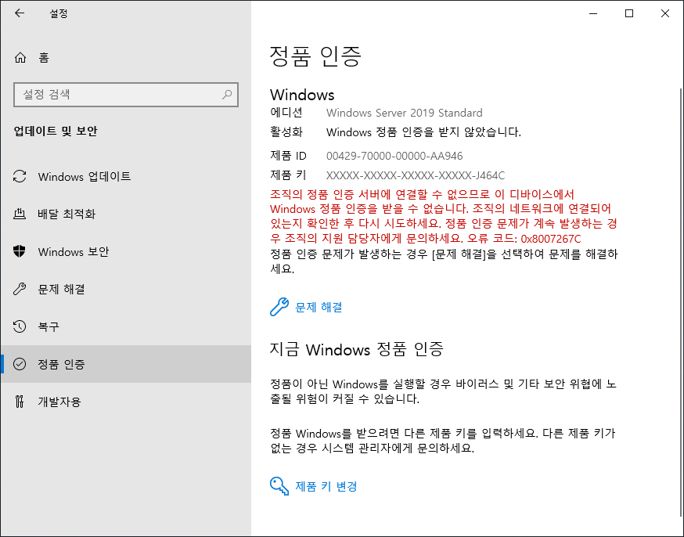
Task: Close the 설정 window
Action: coord(664,13)
